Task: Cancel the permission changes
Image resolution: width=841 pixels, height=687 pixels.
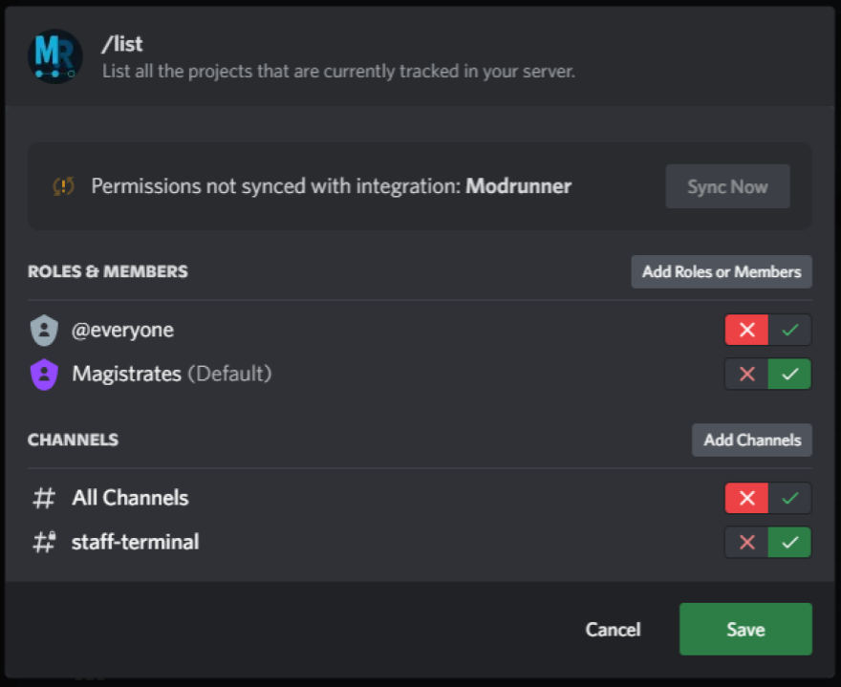Action: (x=613, y=629)
